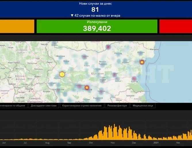The height and width of the screenshot is (148, 192).
Task: Click the Добрич label on the map
Action: 141,52
